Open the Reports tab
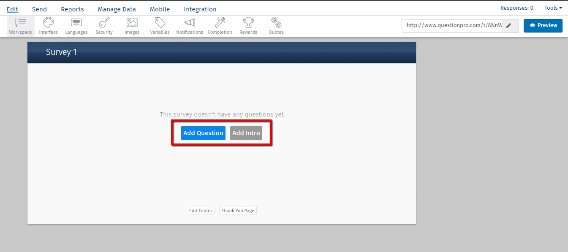The height and width of the screenshot is (252, 568). coord(72,9)
